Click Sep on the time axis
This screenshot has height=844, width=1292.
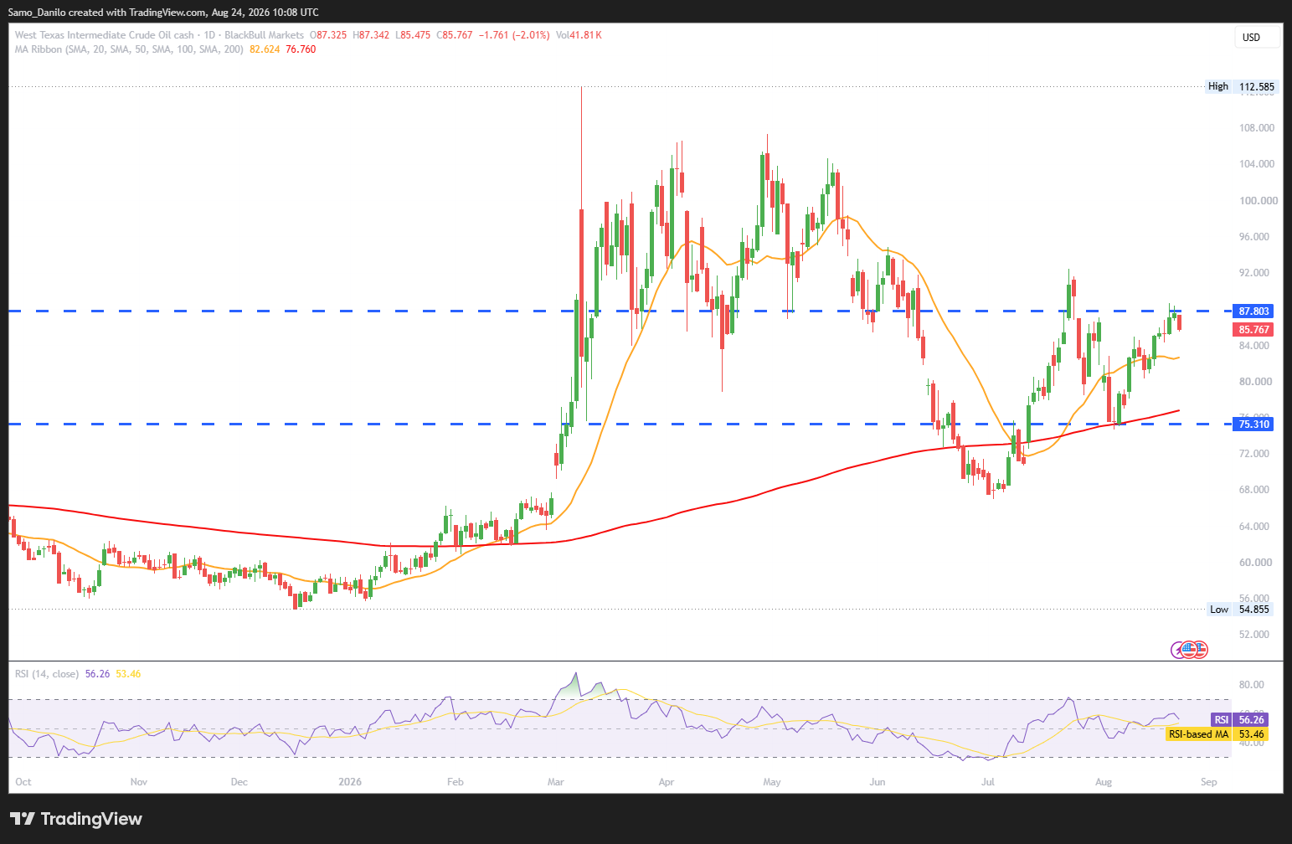[x=1208, y=782]
